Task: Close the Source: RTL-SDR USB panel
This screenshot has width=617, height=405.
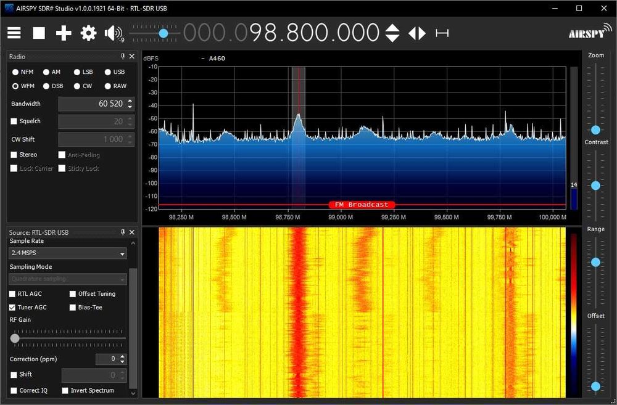Action: tap(132, 232)
